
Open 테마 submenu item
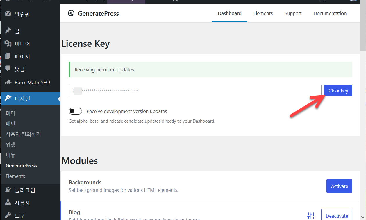[x=10, y=113]
